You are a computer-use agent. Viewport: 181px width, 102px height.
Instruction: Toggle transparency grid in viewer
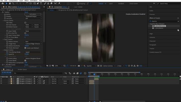click(101, 66)
